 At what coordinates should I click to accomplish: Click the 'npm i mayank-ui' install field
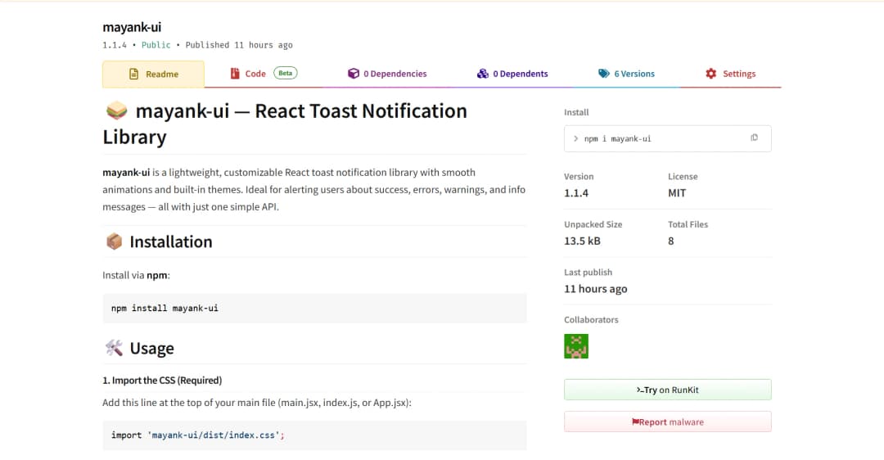[668, 138]
